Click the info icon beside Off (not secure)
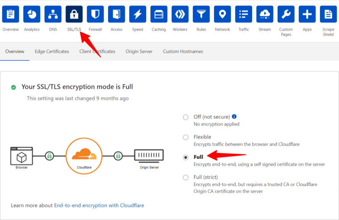The image size is (339, 220). tap(234, 116)
